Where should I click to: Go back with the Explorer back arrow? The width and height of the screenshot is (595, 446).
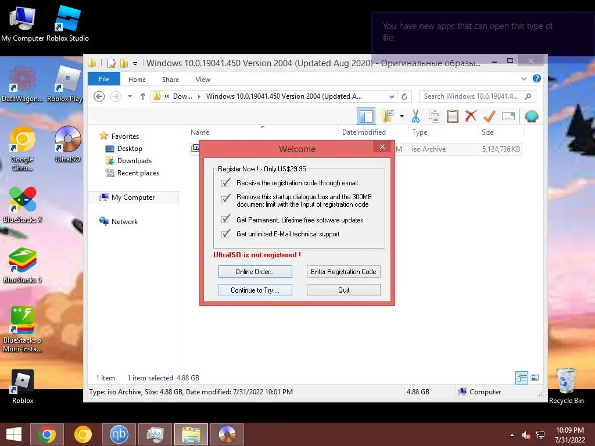point(99,97)
